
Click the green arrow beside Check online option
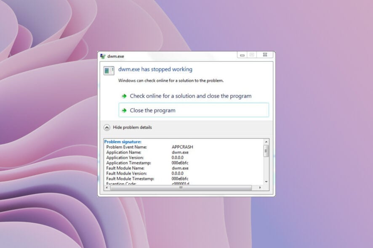(x=124, y=96)
